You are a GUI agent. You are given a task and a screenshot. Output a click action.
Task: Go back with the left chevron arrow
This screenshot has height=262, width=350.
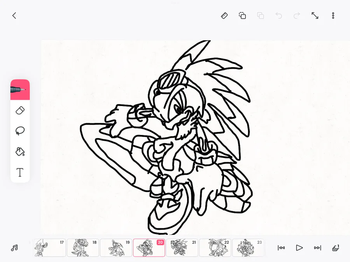(x=14, y=16)
